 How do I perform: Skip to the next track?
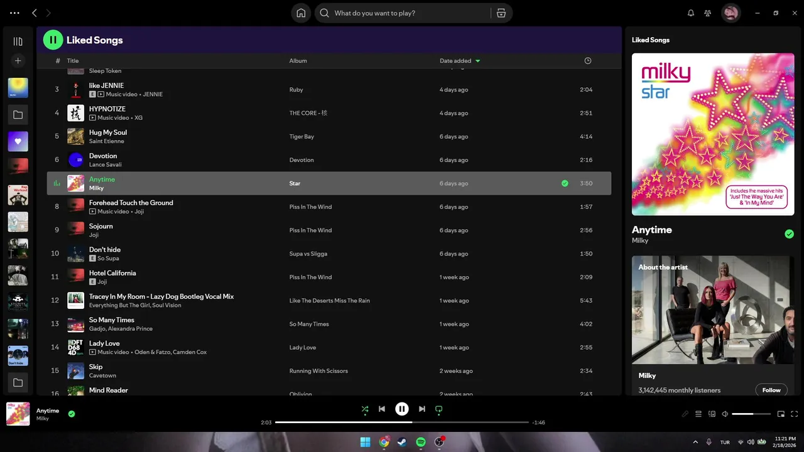coord(422,409)
